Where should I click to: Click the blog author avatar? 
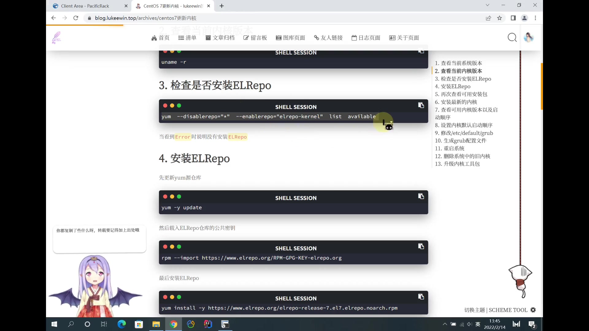tap(529, 38)
